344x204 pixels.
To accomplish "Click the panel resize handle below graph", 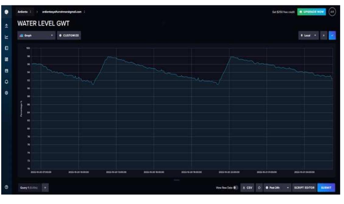I will (177, 180).
